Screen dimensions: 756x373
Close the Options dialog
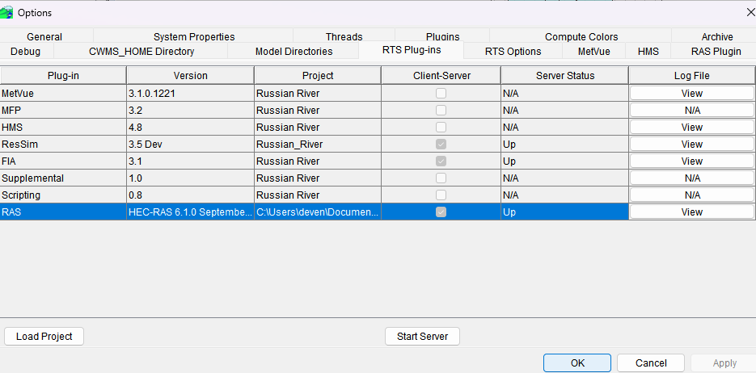tap(750, 12)
